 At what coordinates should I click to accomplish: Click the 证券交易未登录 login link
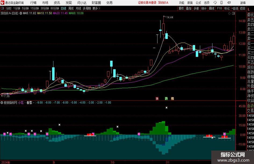[147, 3]
